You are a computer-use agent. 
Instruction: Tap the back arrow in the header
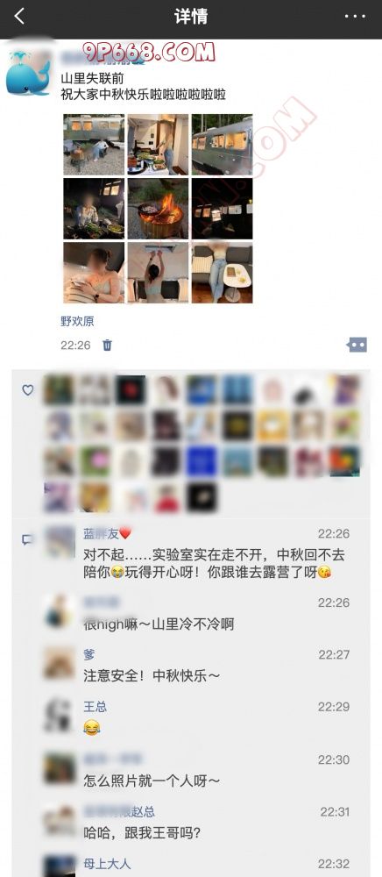coord(19,16)
